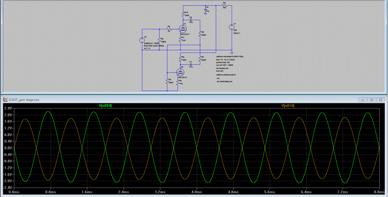Select the 220K resistor R7
The height and width of the screenshot is (197, 388).
(200, 58)
